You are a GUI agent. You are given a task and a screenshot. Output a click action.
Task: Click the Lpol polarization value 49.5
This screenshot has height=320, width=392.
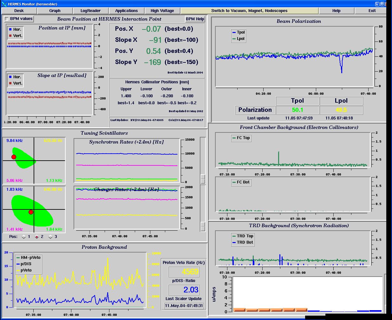click(x=341, y=110)
